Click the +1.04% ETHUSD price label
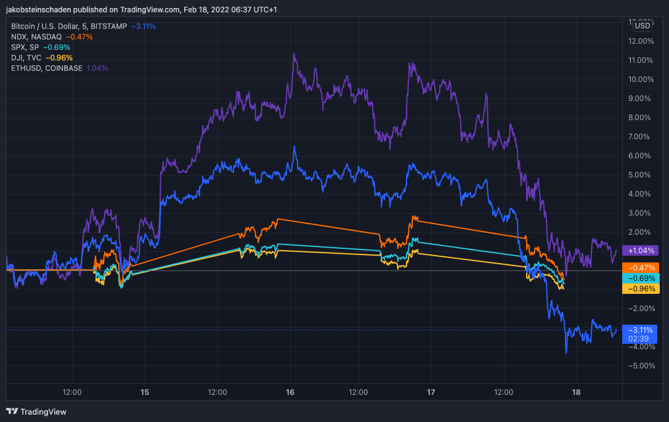669x422 pixels. coord(641,251)
